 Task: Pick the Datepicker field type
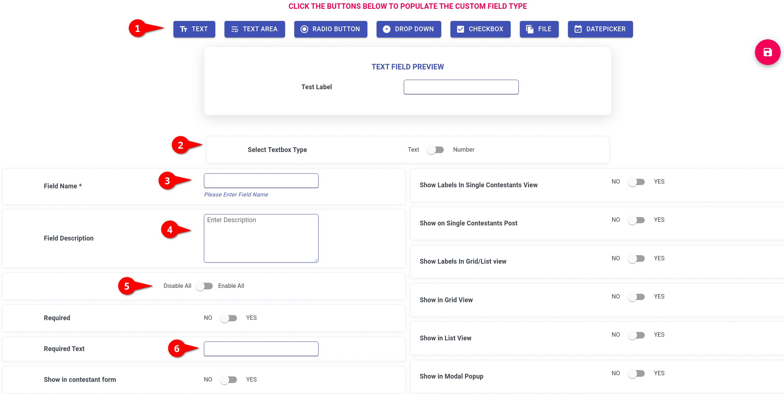tap(600, 29)
